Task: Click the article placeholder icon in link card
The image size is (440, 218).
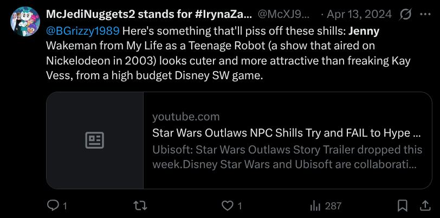Action: (x=95, y=140)
